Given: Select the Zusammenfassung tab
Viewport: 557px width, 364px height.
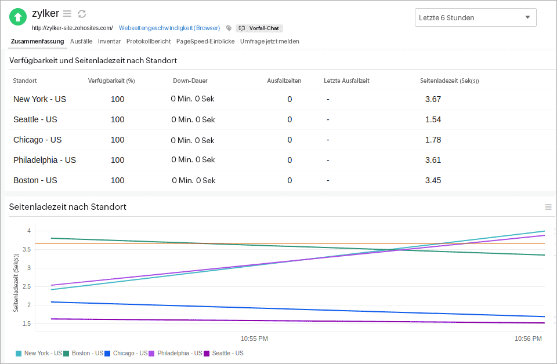Looking at the screenshot, I should (x=37, y=41).
